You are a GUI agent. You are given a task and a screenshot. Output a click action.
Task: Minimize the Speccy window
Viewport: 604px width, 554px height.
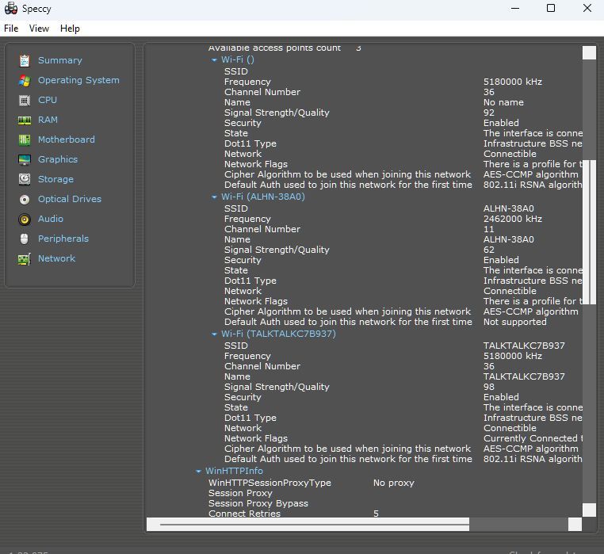coord(515,8)
